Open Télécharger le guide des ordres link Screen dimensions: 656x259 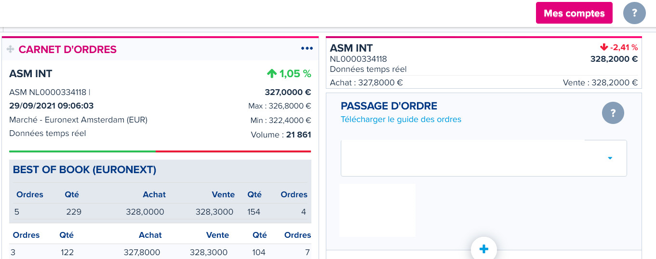tap(401, 120)
